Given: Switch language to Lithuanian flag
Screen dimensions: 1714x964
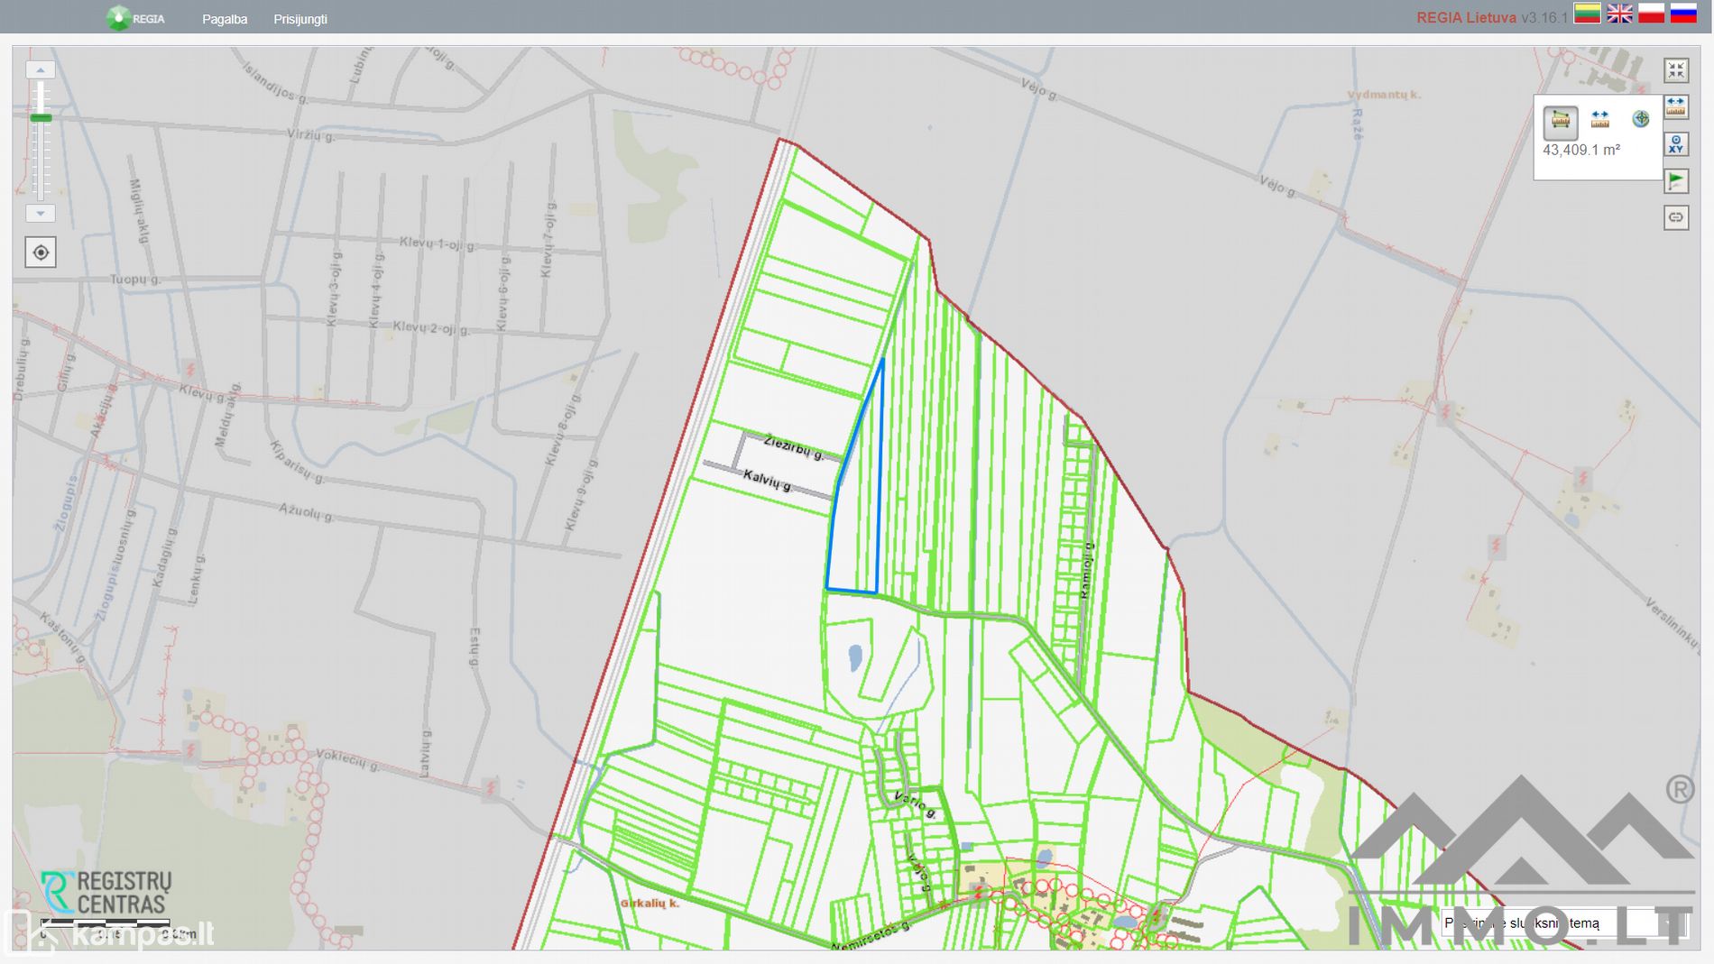Looking at the screenshot, I should tap(1587, 14).
